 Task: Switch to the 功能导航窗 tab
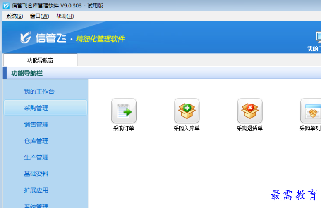click(x=40, y=60)
